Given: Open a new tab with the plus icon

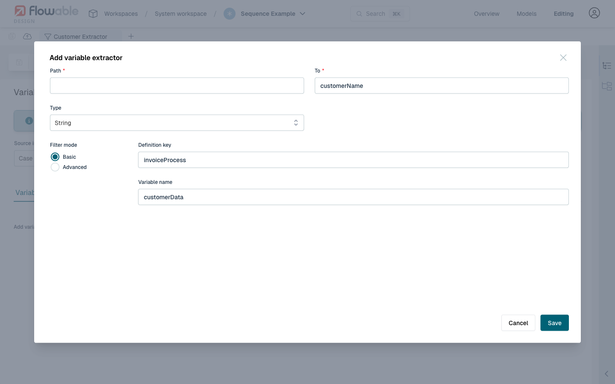Looking at the screenshot, I should click(131, 36).
